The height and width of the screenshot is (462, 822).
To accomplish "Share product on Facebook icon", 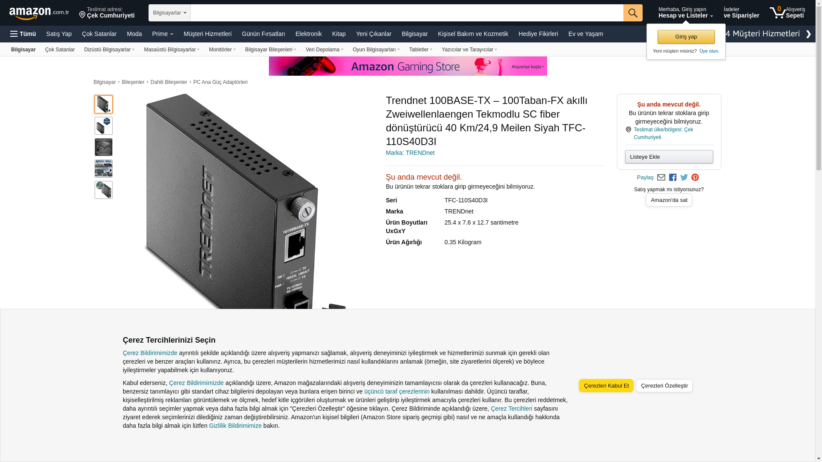I will click(x=673, y=178).
